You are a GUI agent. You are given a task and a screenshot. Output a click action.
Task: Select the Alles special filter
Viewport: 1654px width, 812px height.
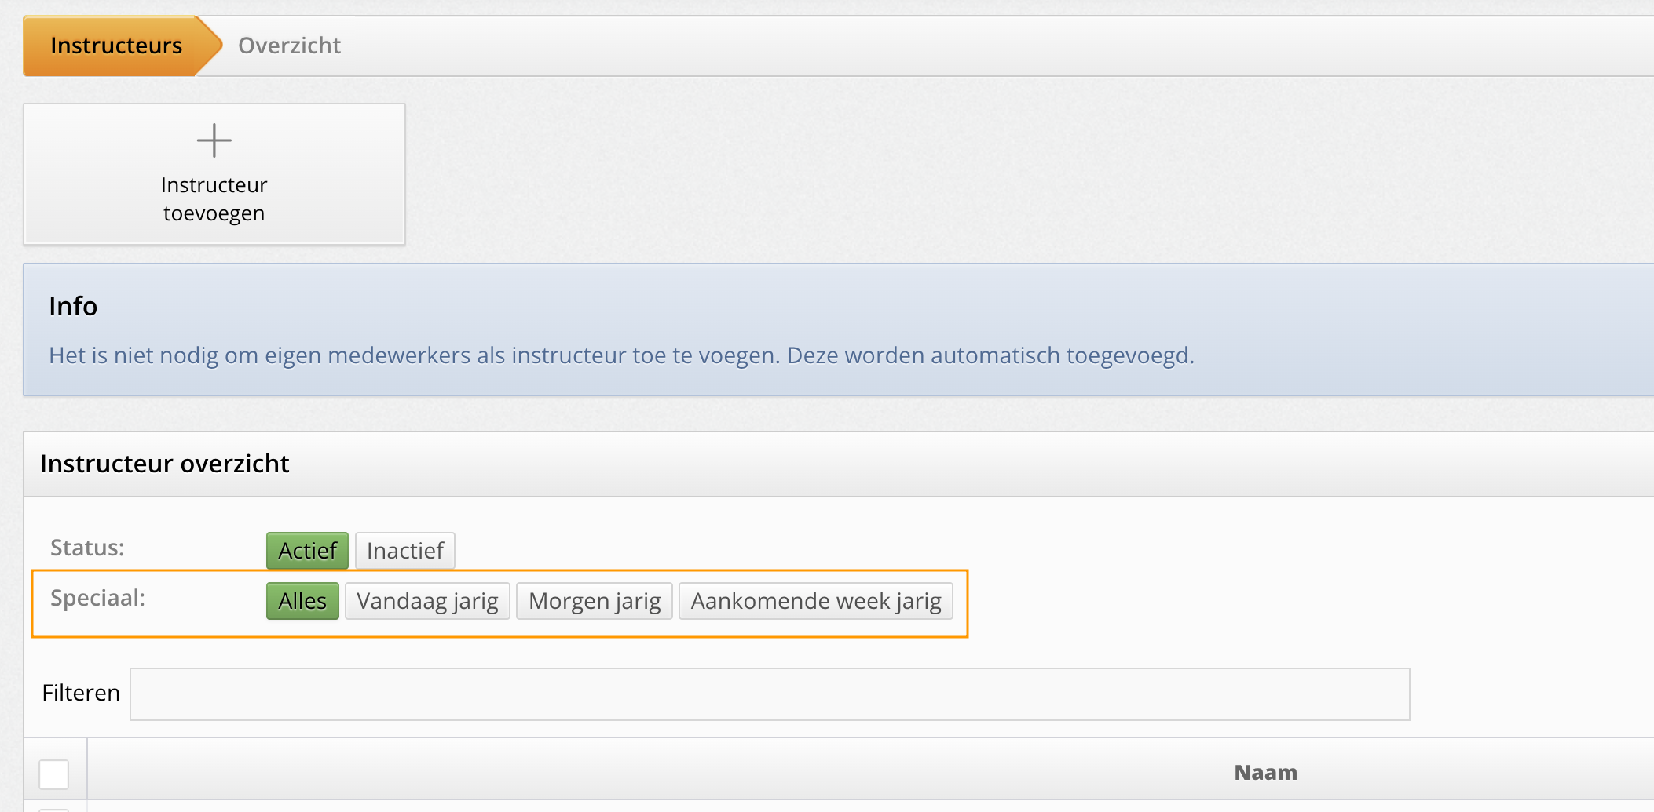(302, 601)
